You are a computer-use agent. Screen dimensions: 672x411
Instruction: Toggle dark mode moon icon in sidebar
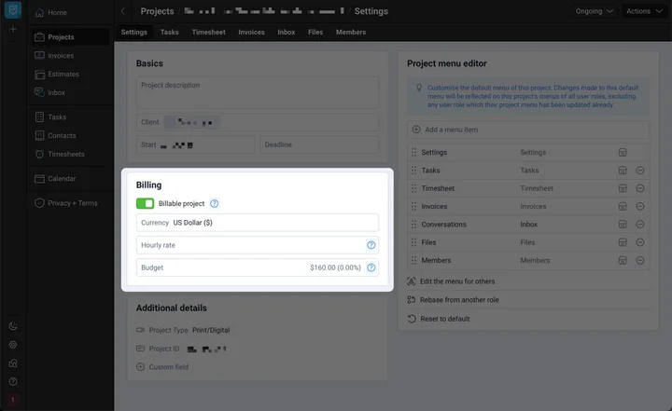coord(13,326)
